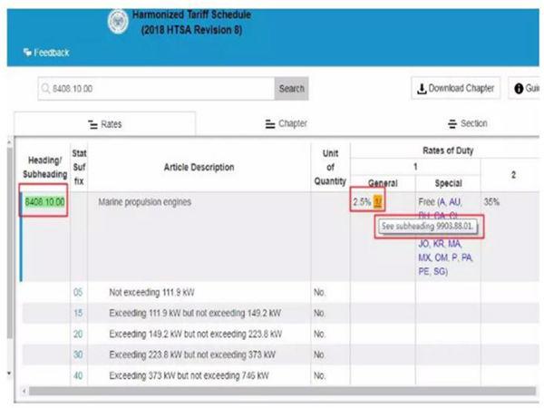Viewport: 544px width, 408px height.
Task: Click the Search button
Action: (x=291, y=89)
